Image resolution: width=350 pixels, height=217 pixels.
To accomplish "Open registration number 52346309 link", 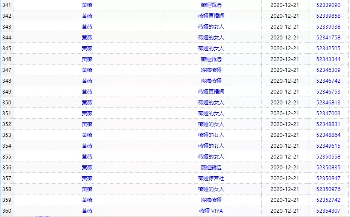I will (328, 70).
